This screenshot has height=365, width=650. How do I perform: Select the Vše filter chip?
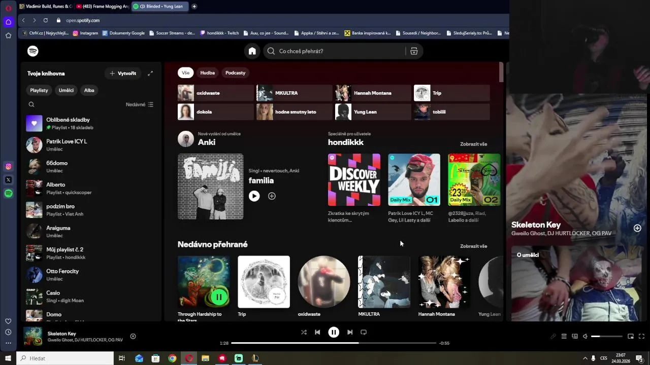point(185,73)
